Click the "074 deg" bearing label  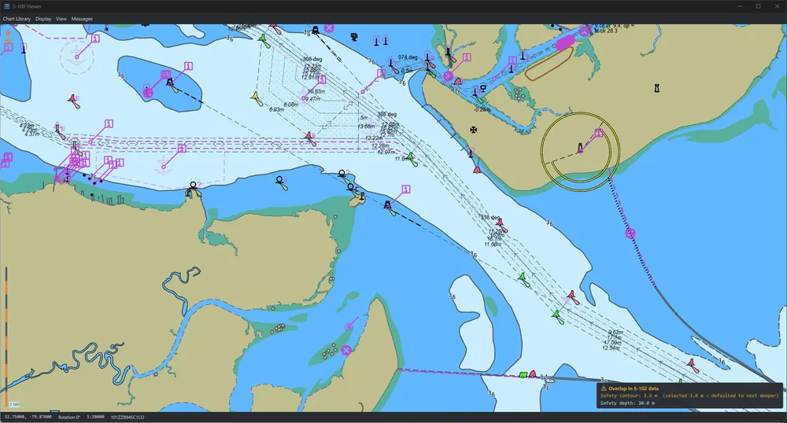[408, 57]
